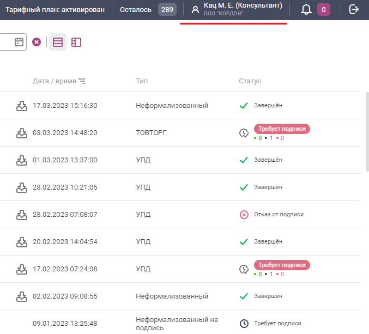Image resolution: width=369 pixels, height=334 pixels.
Task: Click the download icon for 20.02.2023 УПД row
Action: point(22,242)
